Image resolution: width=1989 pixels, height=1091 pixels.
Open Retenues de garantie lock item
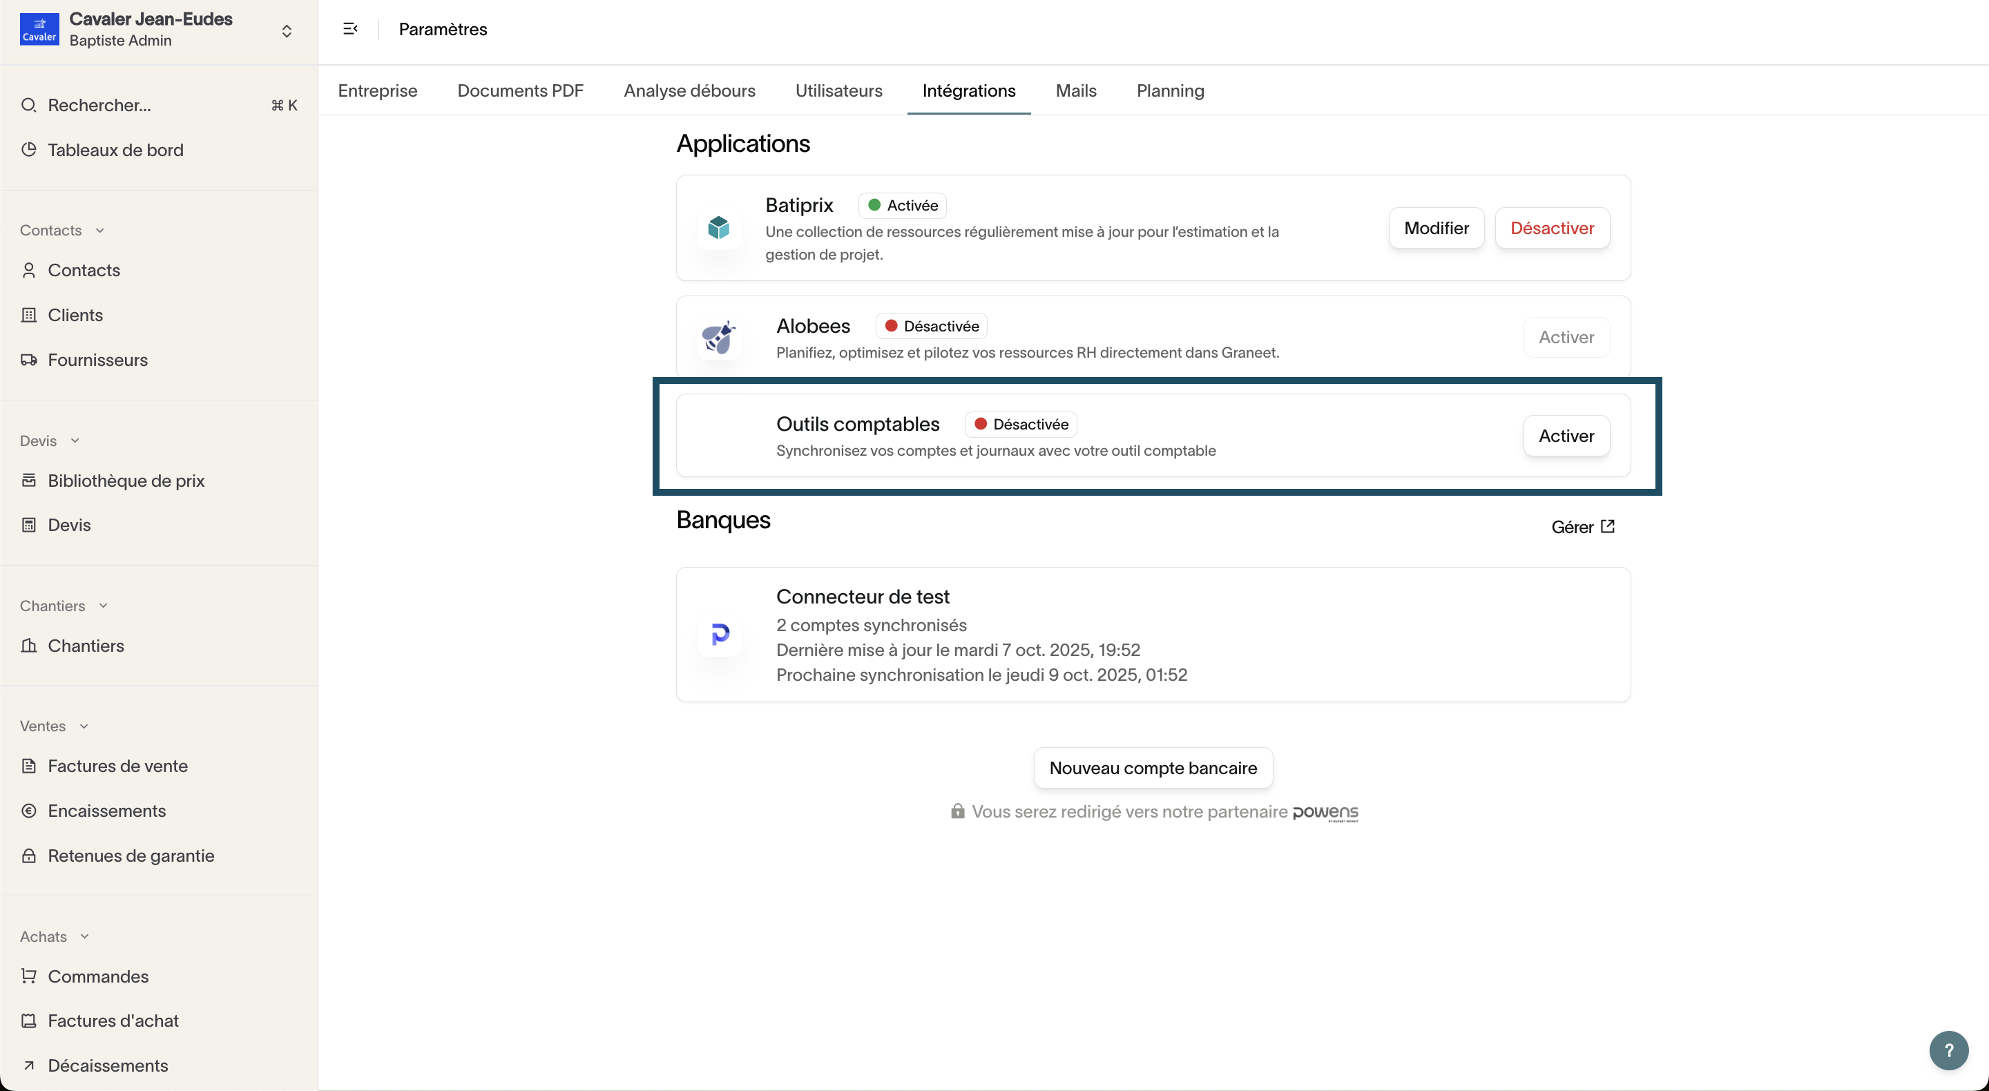point(131,856)
